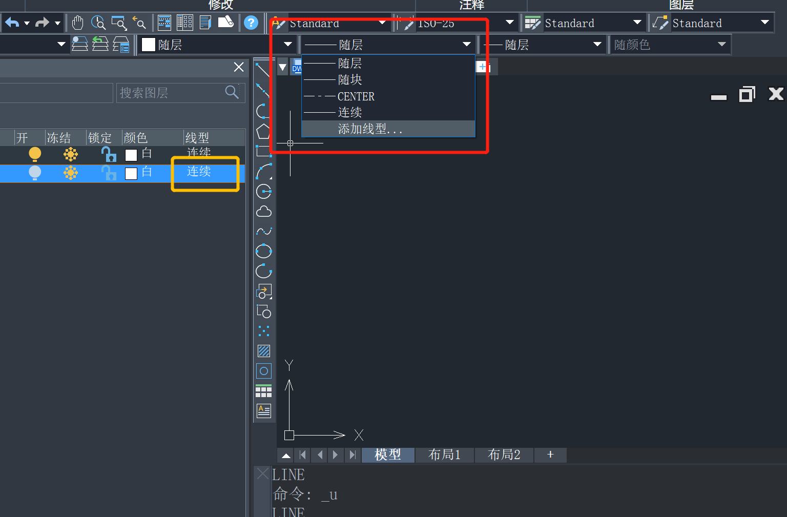Click layer previous green arrow icon

tap(100, 45)
